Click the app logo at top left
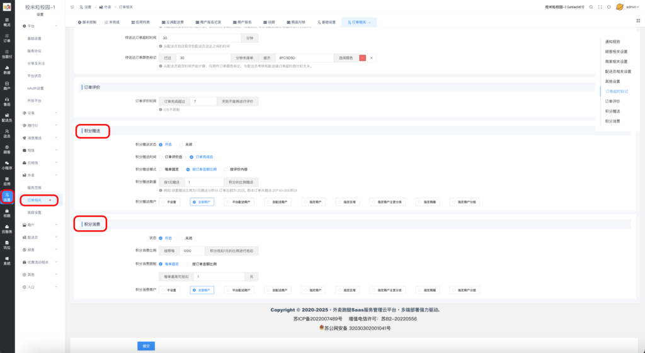This screenshot has width=645, height=353. (x=7, y=7)
